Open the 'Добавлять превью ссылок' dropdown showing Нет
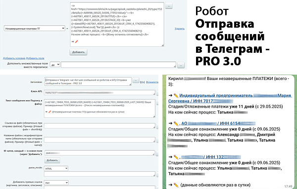 (x=56, y=183)
